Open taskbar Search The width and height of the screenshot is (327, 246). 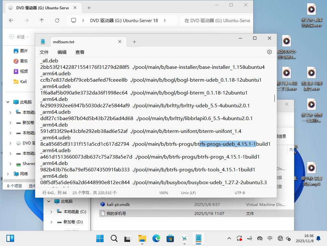[114, 238]
